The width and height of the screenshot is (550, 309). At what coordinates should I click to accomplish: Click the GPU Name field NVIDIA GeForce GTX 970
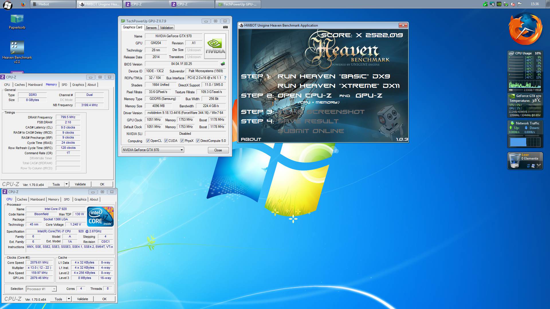pos(174,36)
